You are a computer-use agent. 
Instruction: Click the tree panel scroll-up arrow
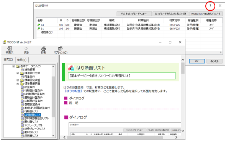(x=53, y=67)
